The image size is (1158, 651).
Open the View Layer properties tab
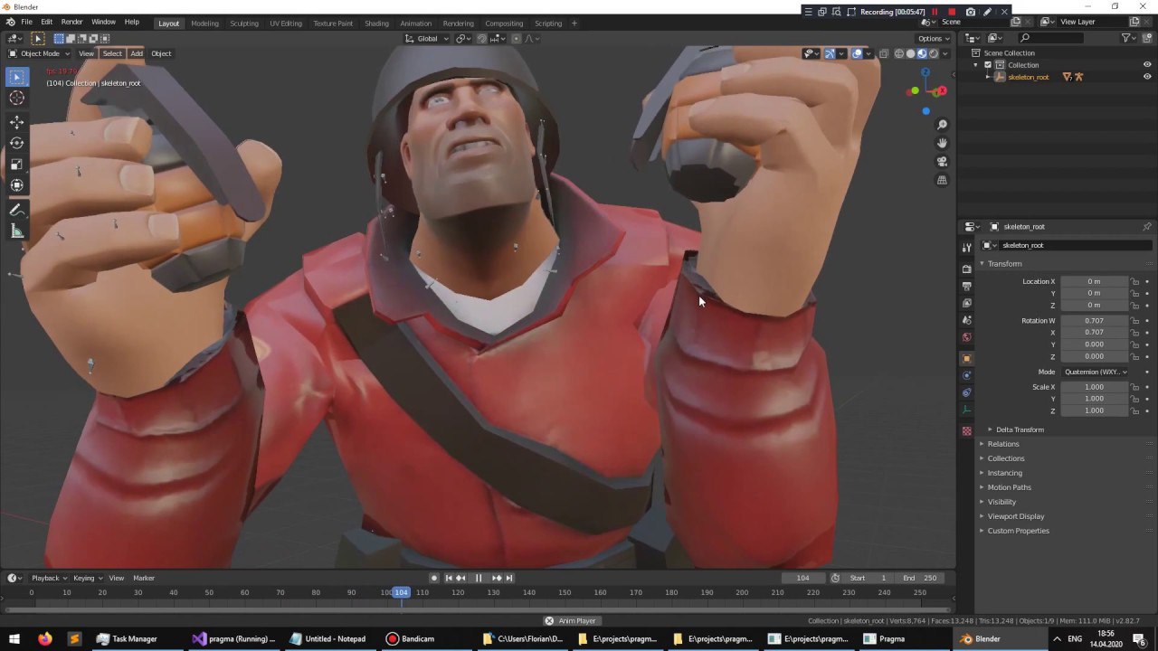point(966,303)
